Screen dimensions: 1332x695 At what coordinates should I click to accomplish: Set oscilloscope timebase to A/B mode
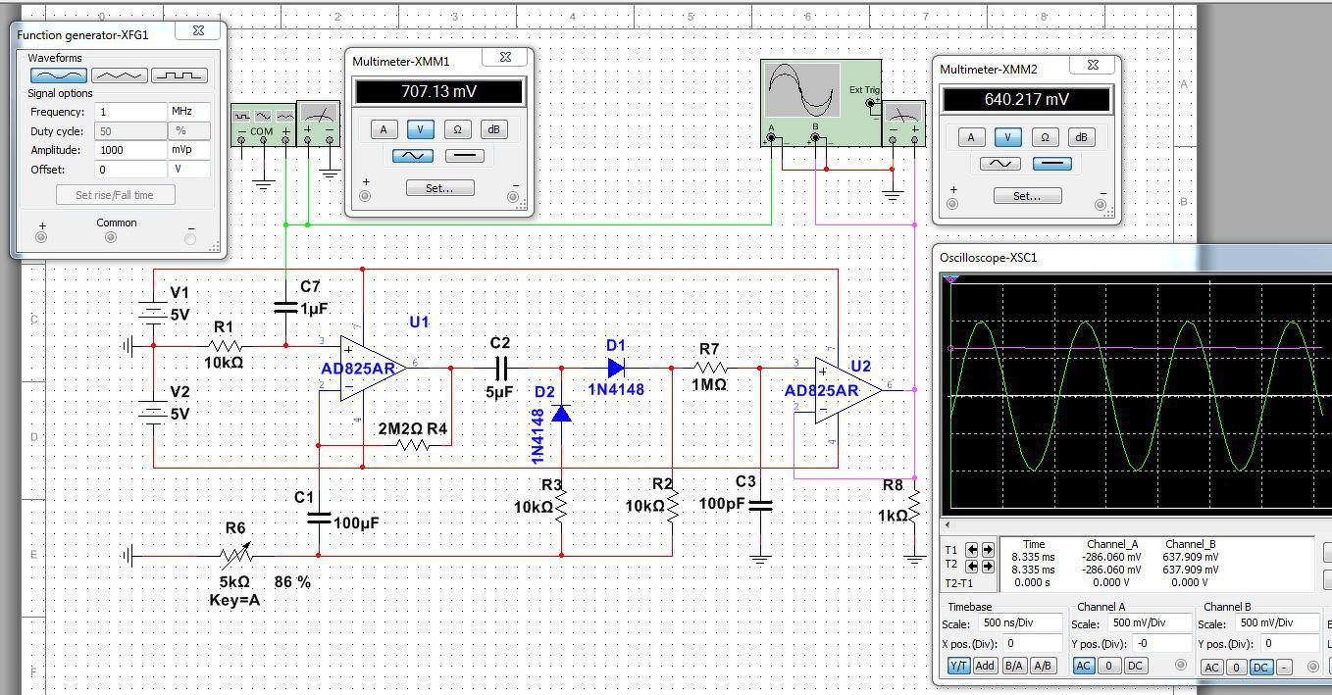point(1043,666)
